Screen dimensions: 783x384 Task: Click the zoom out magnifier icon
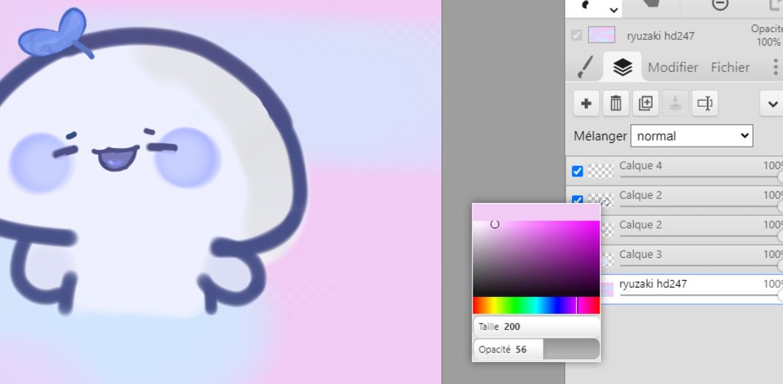(x=720, y=4)
